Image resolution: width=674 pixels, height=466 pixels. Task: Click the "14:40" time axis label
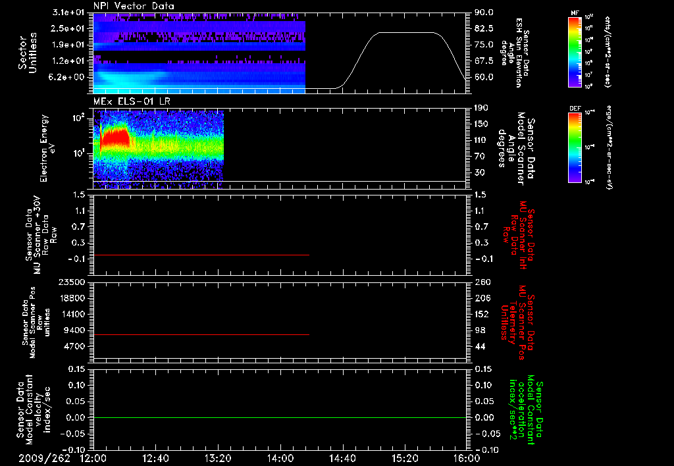[342, 458]
